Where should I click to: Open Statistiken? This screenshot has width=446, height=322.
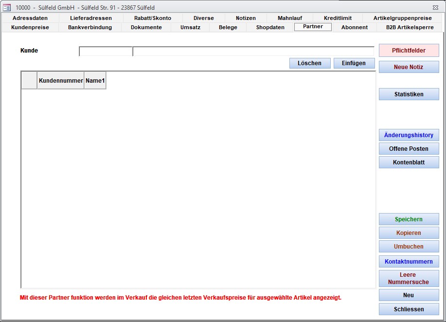(409, 94)
